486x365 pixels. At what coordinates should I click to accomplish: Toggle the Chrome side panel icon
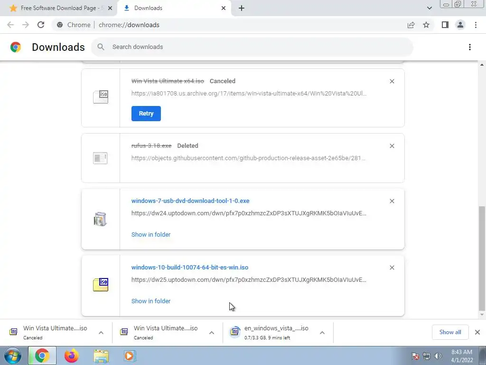445,25
